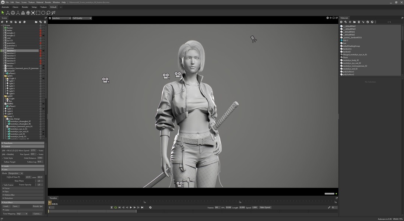Toggle Orbit Style checkbox
404x221 pixels.
(x=3, y=158)
